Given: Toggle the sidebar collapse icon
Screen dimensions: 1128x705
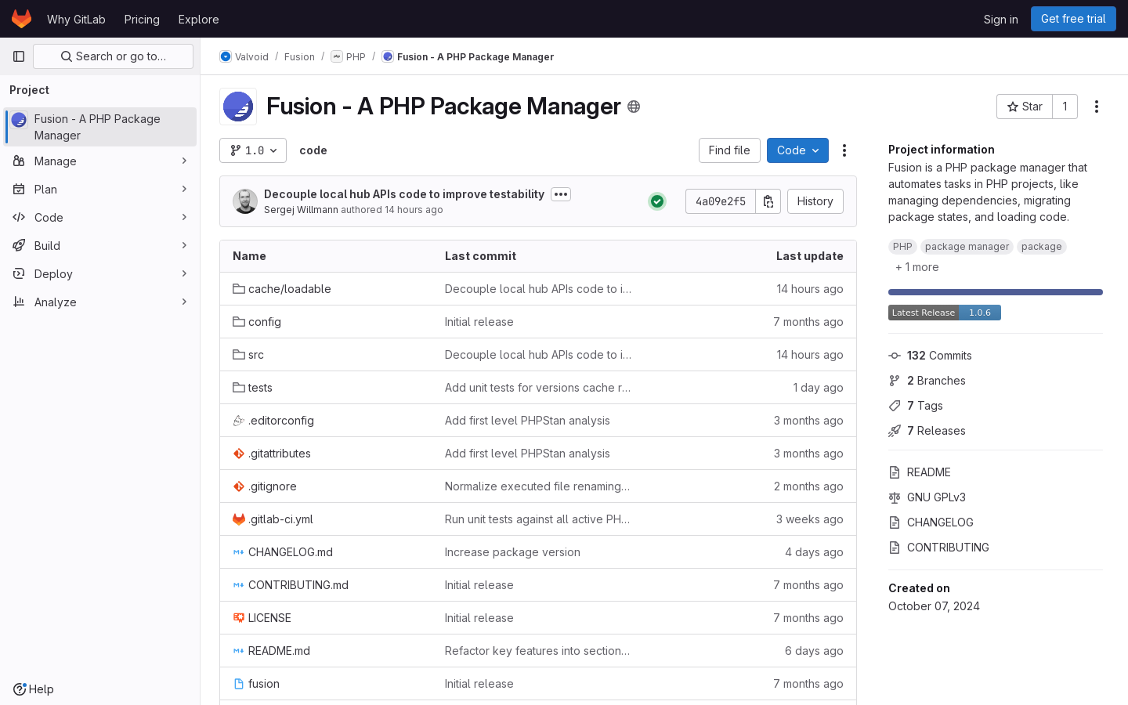Looking at the screenshot, I should click(x=19, y=56).
